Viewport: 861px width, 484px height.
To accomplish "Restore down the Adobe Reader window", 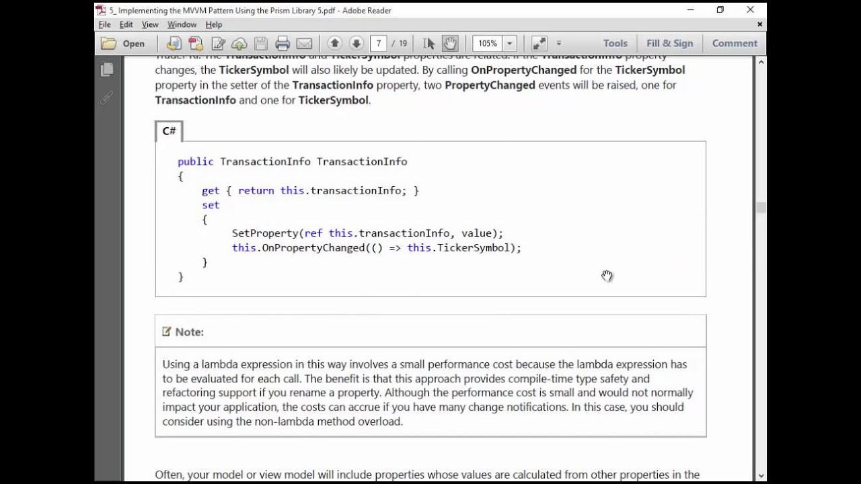I will 720,10.
